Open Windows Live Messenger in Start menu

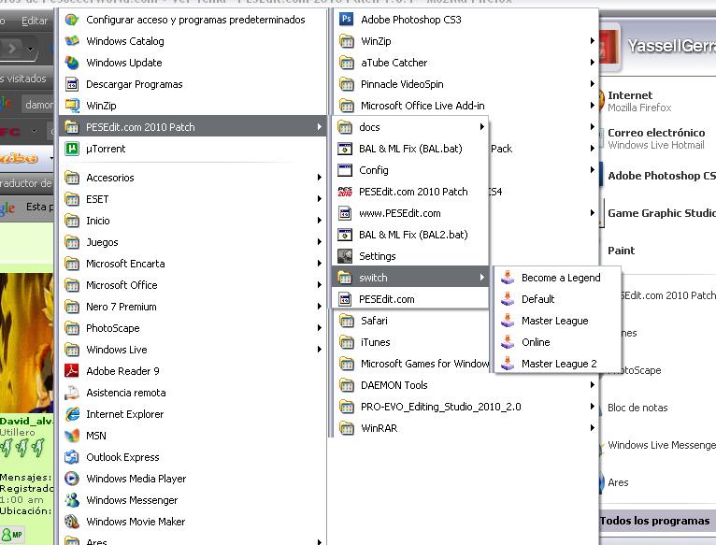click(657, 445)
